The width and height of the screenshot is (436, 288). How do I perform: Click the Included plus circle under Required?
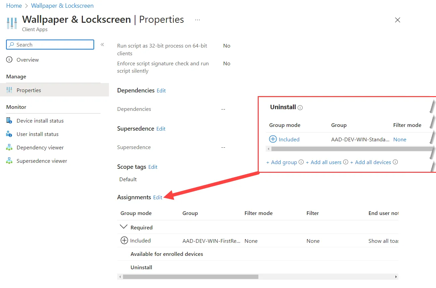(124, 240)
